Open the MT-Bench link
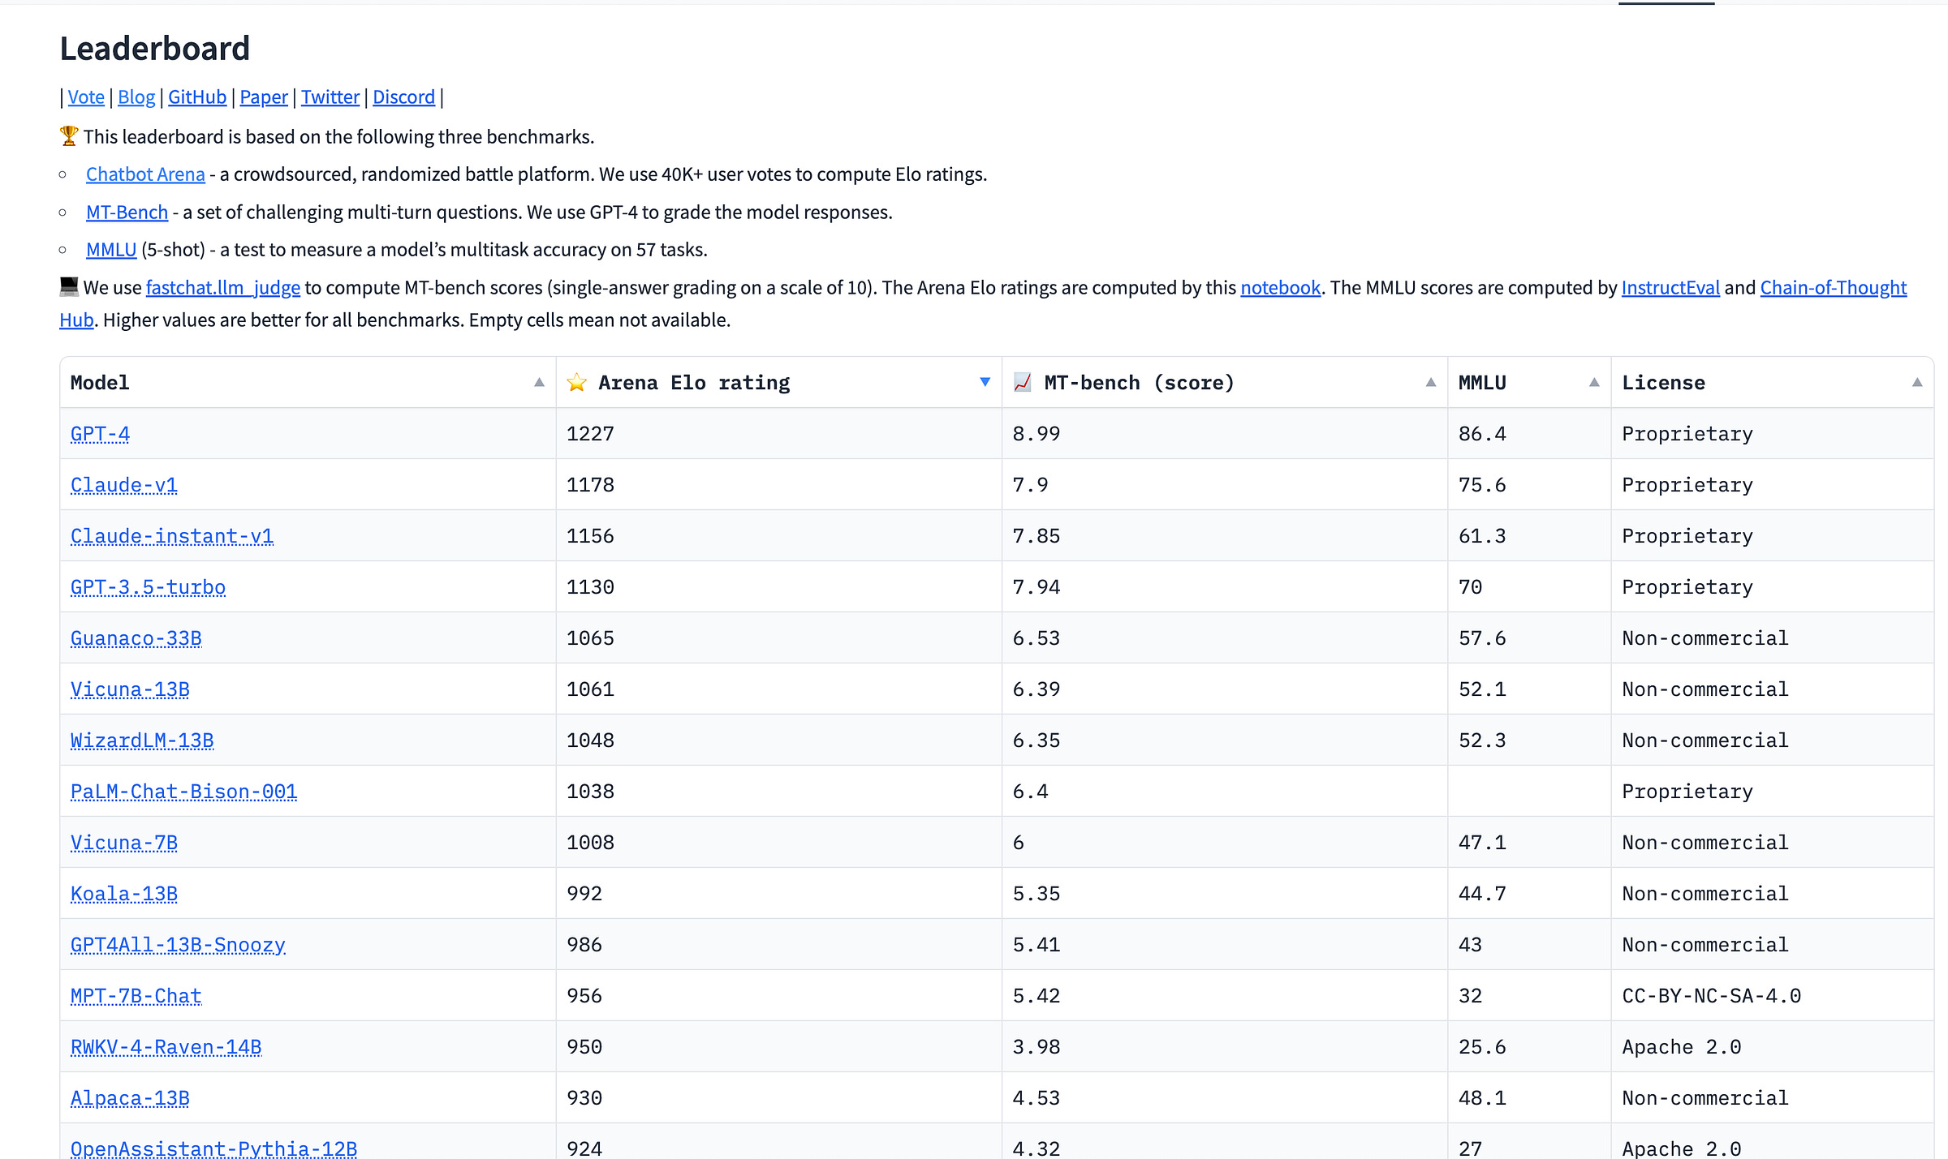Viewport: 1948px width, 1159px height. [x=127, y=212]
